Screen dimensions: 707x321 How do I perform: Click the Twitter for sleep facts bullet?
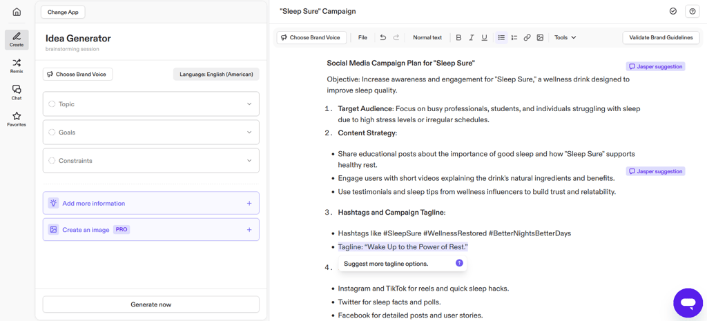pyautogui.click(x=389, y=302)
